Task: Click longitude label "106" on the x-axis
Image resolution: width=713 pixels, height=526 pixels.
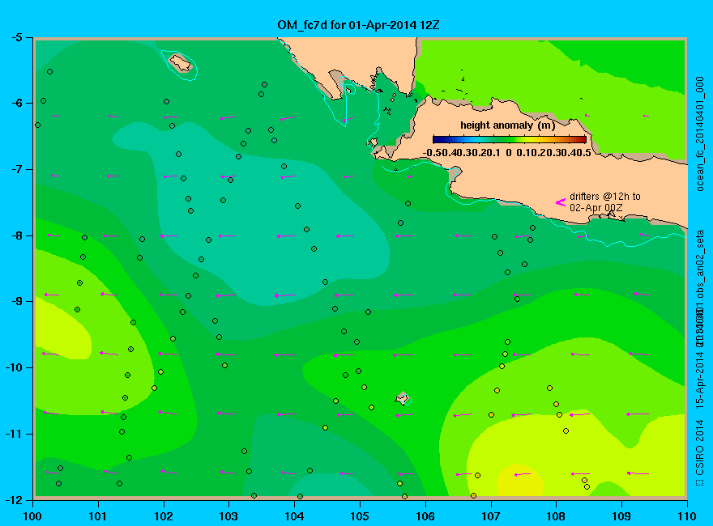Action: (425, 516)
